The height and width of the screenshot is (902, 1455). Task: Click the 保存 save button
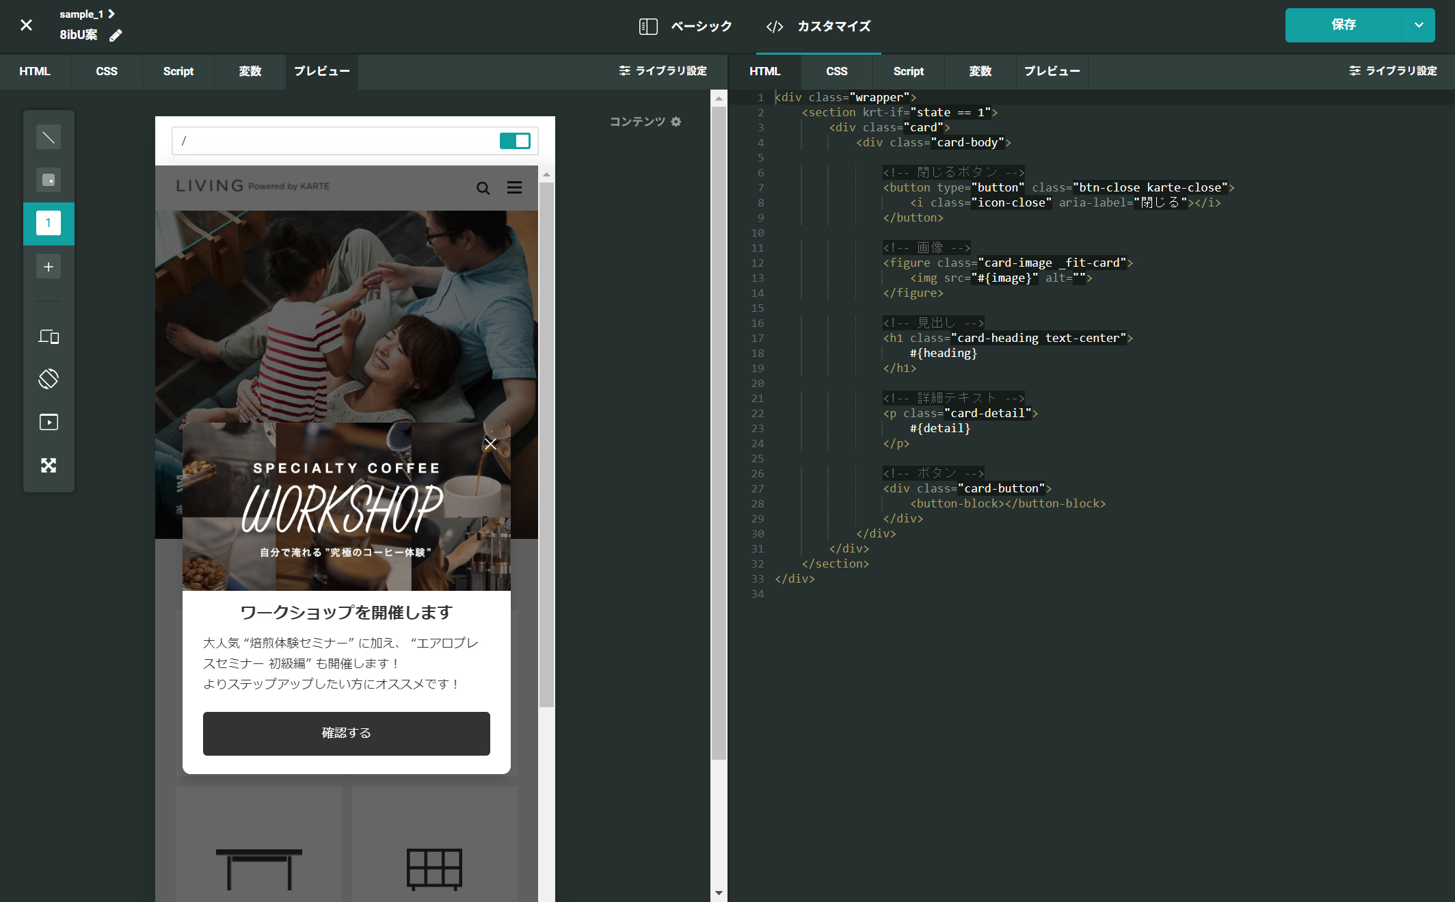1343,25
